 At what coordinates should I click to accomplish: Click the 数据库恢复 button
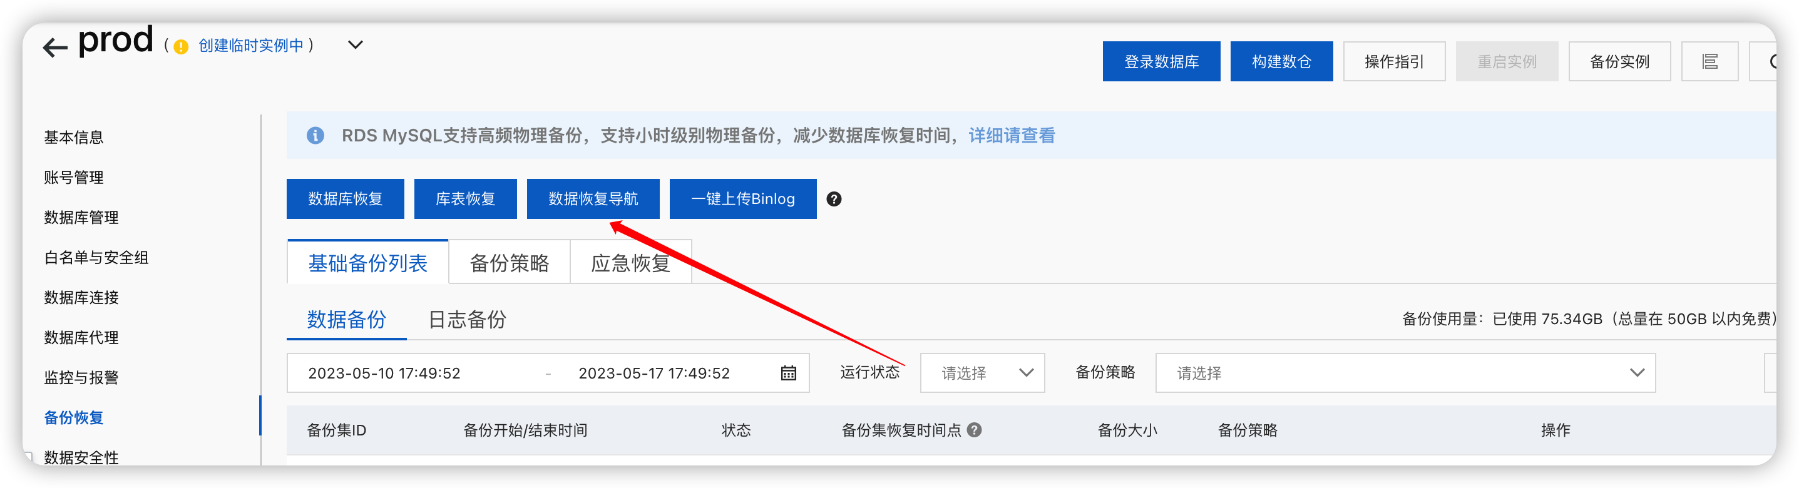345,199
